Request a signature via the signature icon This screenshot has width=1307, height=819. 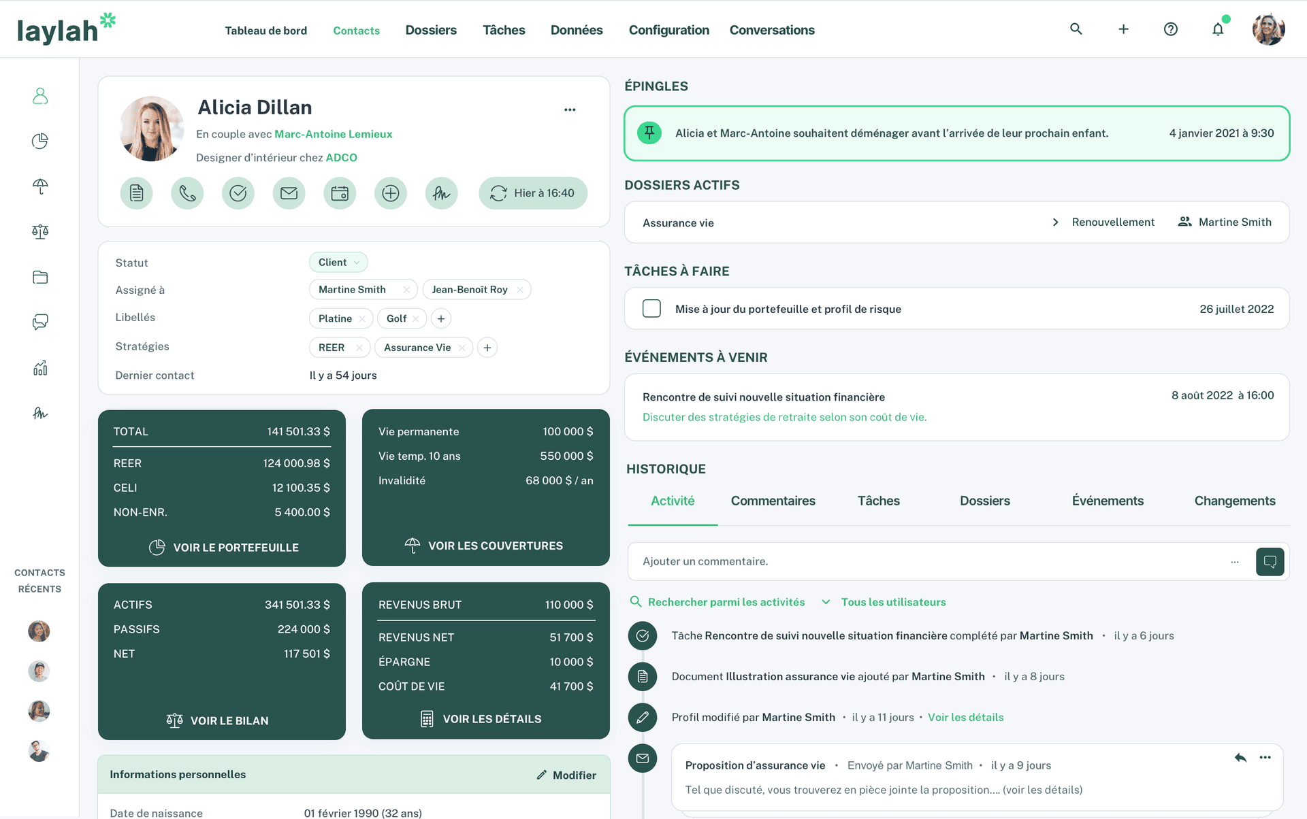[441, 193]
